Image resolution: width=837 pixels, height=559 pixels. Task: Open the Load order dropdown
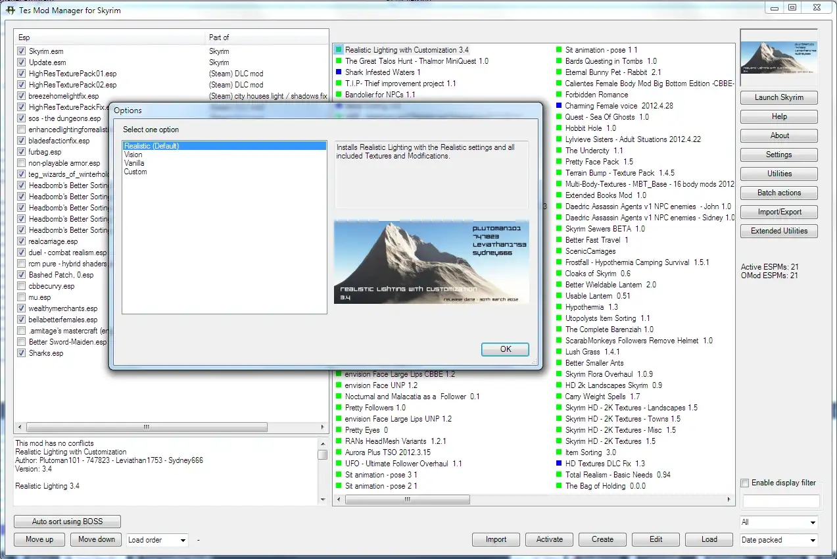click(x=181, y=539)
